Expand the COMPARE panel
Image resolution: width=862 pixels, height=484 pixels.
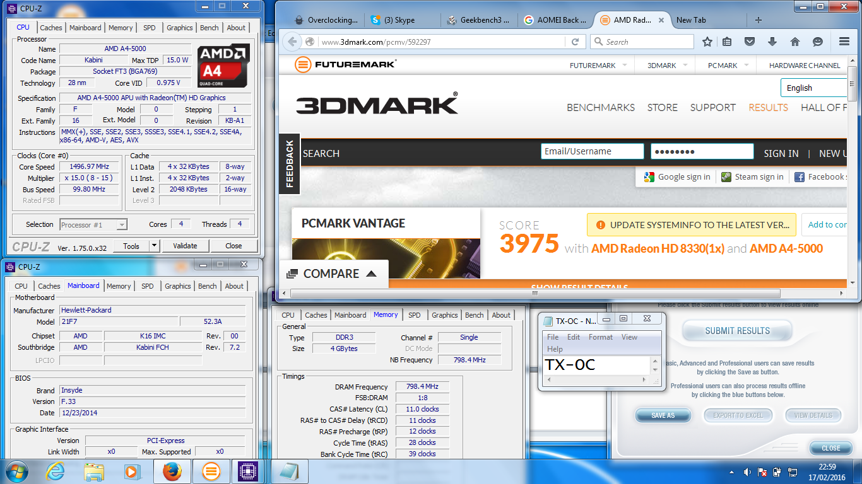point(334,274)
